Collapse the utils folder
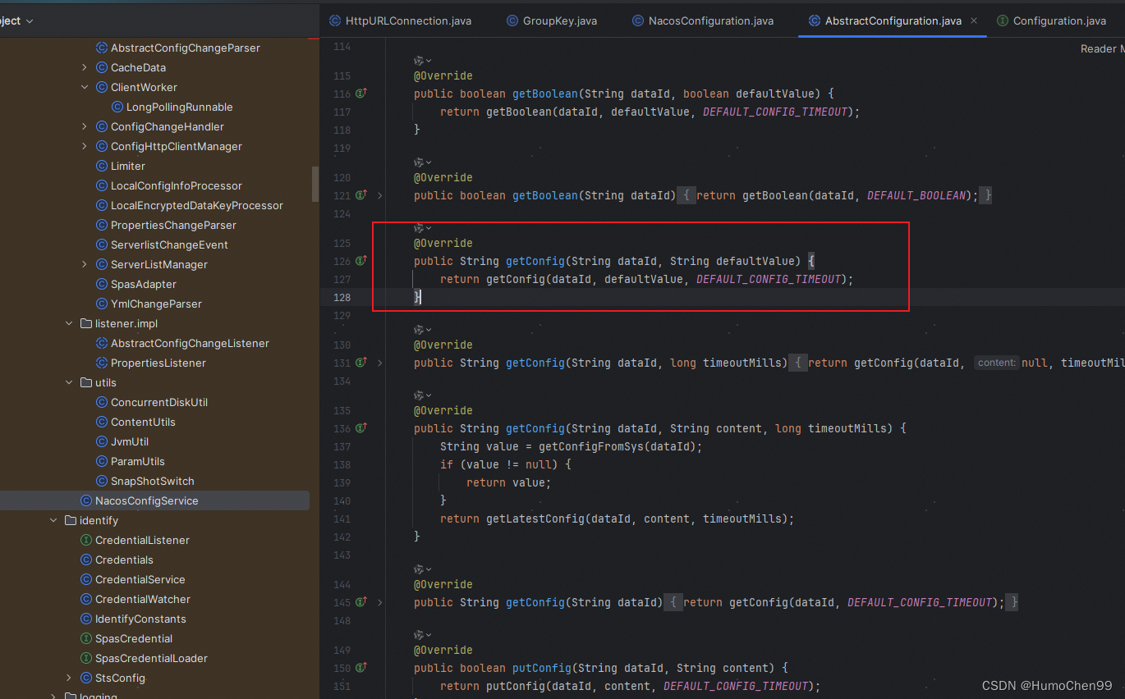This screenshot has width=1125, height=699. pos(69,383)
